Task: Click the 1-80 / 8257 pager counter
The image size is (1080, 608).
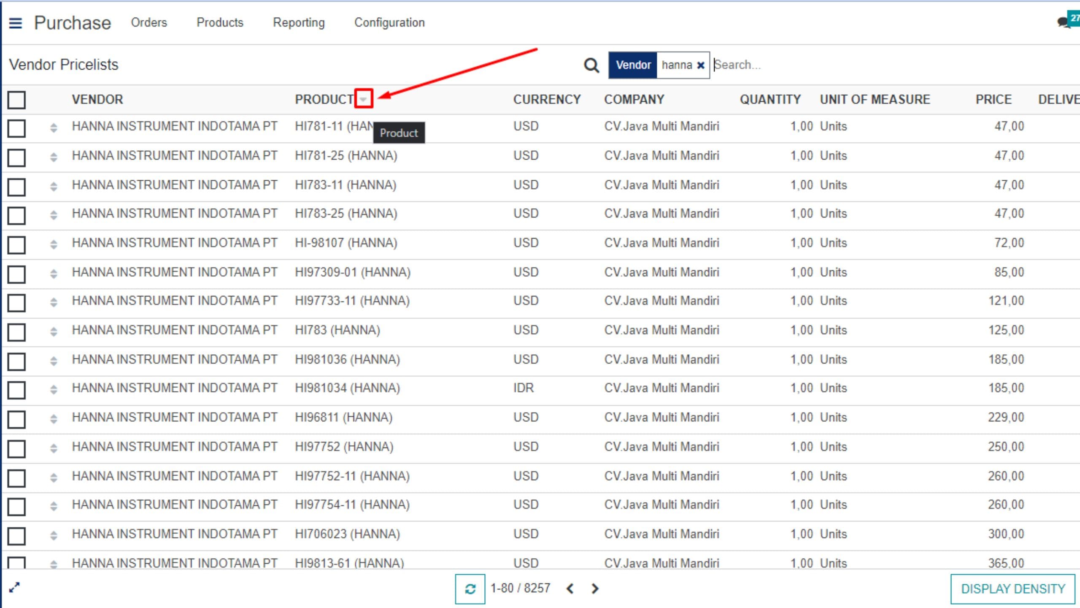Action: point(520,588)
